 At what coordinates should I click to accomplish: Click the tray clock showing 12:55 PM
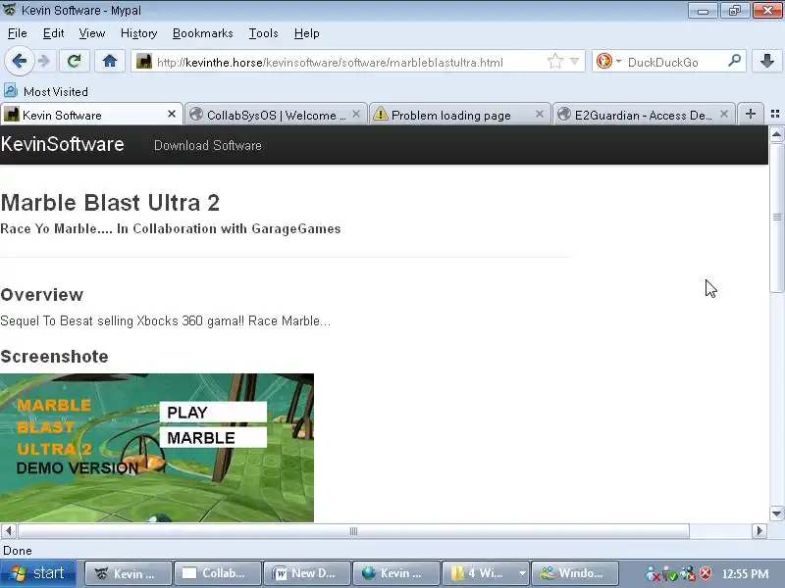click(746, 574)
